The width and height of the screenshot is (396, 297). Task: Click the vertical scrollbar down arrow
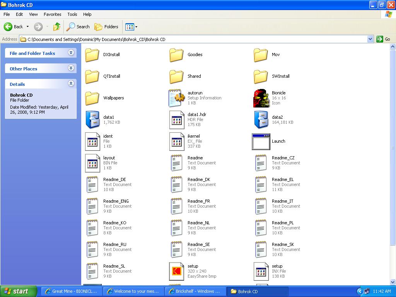point(393,282)
